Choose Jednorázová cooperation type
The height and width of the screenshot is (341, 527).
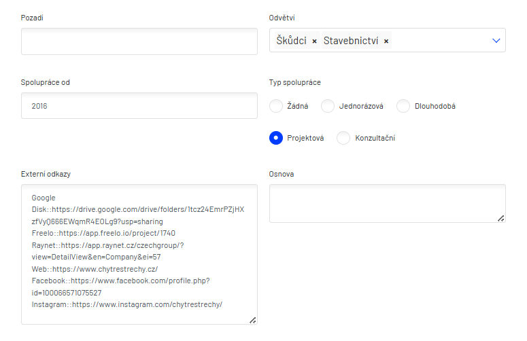coord(328,106)
